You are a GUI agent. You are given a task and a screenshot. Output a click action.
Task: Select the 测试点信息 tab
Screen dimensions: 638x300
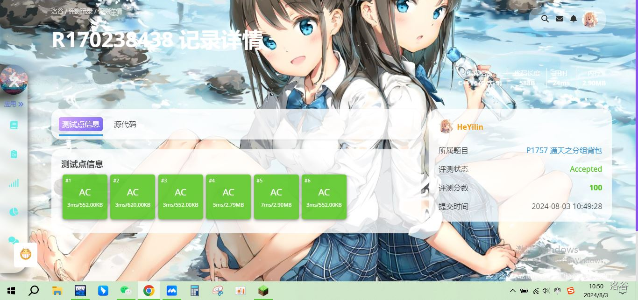coord(81,125)
